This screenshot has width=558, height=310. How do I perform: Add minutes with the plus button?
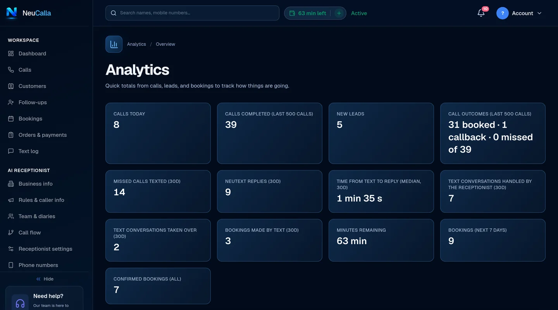click(x=339, y=13)
